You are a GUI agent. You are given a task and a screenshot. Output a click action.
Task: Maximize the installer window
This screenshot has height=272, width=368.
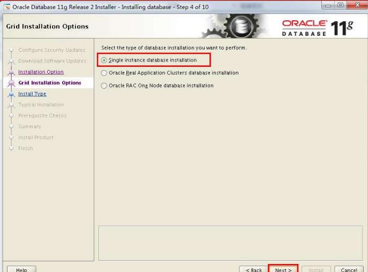tap(340, 5)
